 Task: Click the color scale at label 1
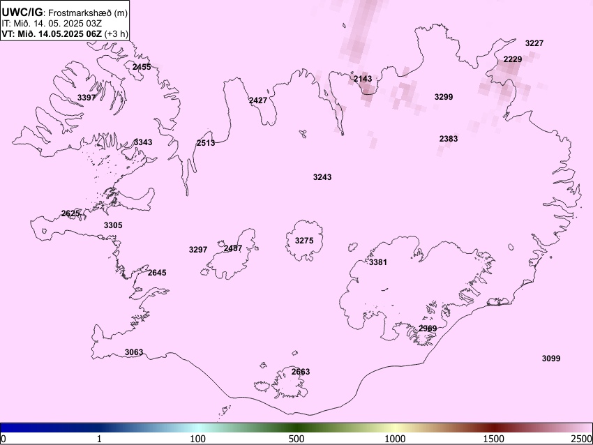[x=99, y=439]
